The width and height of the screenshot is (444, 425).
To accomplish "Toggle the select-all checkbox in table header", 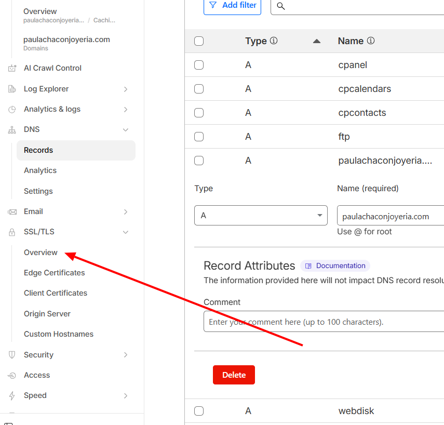I will coord(199,41).
